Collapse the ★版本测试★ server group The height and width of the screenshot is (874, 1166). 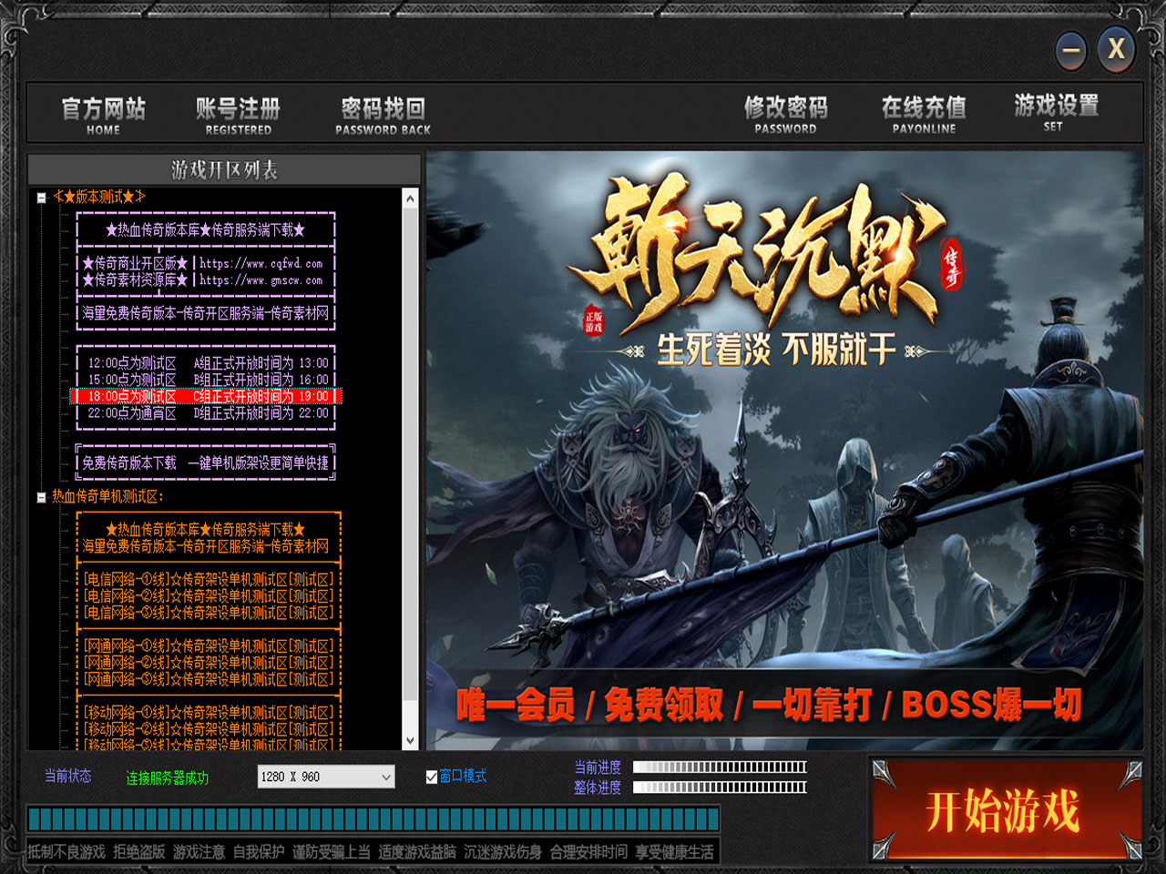click(x=41, y=198)
